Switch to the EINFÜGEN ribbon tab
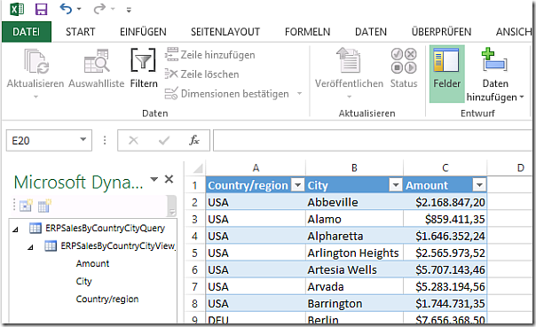 point(143,32)
